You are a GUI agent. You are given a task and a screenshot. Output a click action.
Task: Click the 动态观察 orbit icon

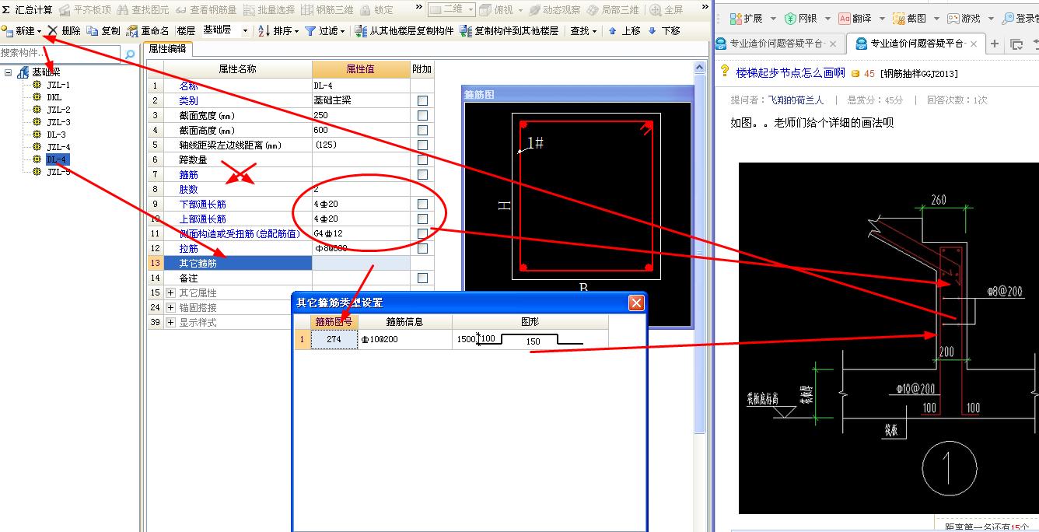tap(535, 10)
